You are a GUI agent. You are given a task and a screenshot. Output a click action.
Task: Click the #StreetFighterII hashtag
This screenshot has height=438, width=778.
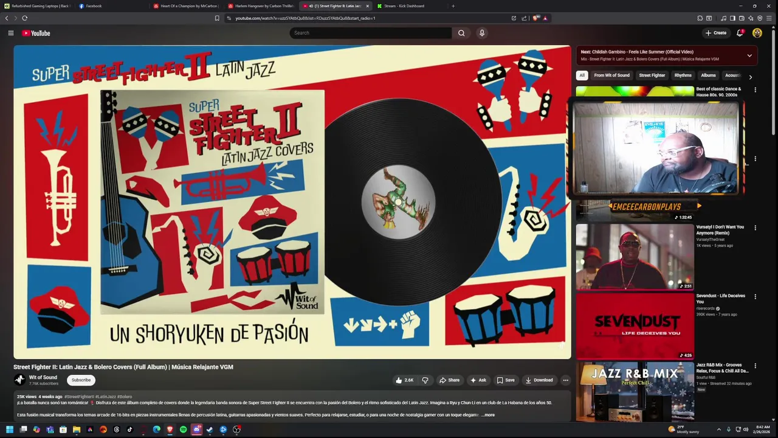[x=79, y=397]
